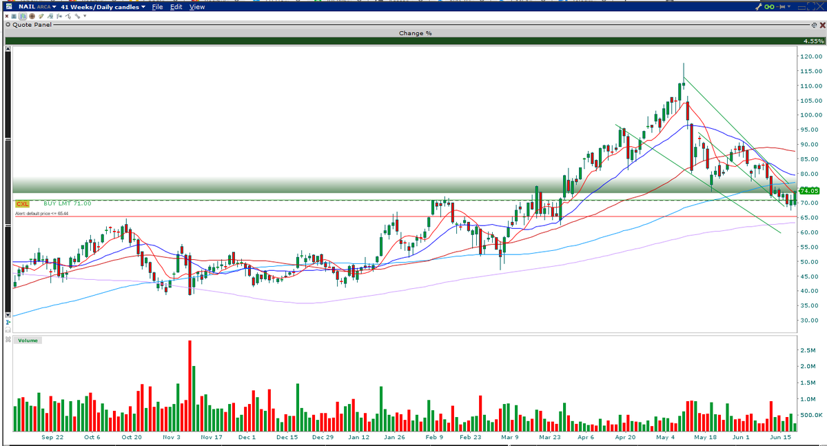Click the Sep 22 date label

(x=52, y=437)
